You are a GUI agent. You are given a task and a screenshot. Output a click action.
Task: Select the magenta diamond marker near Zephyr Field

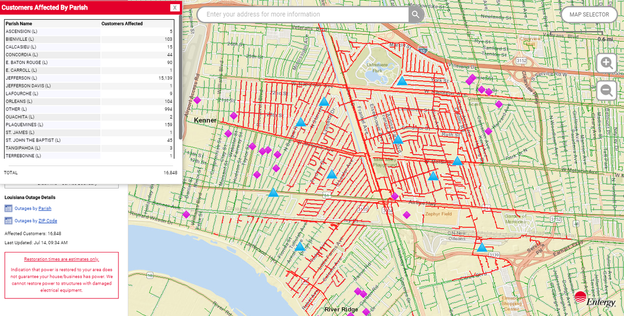[406, 215]
